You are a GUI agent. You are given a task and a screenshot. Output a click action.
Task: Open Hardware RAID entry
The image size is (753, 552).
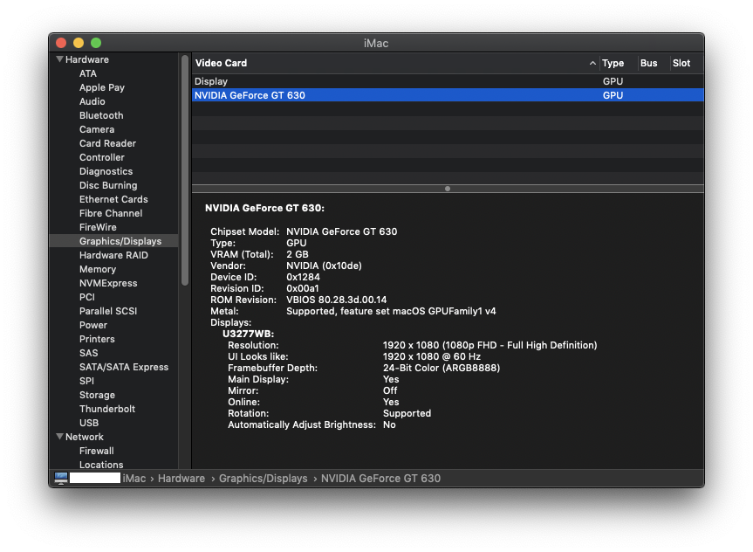[x=113, y=255]
